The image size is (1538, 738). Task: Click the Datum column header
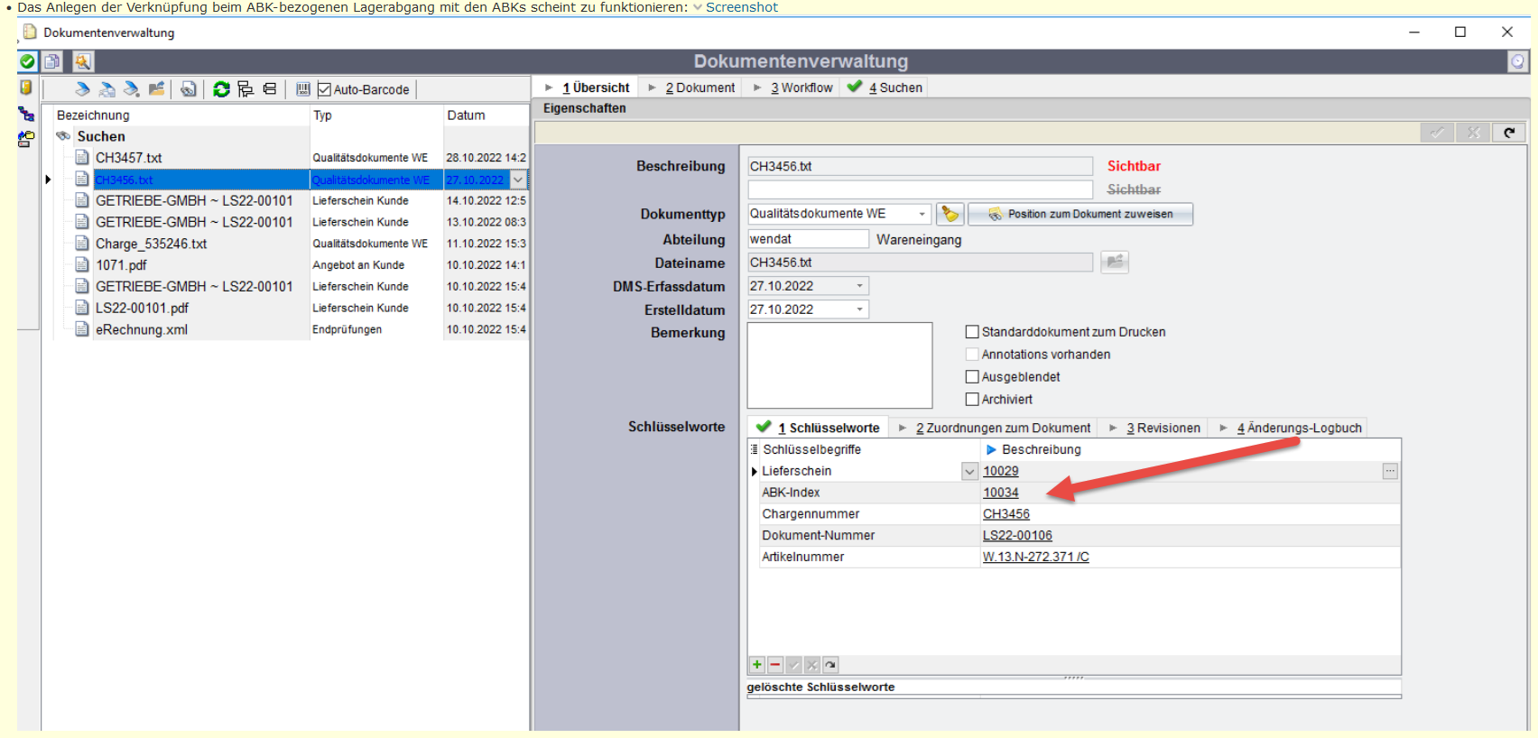(486, 115)
